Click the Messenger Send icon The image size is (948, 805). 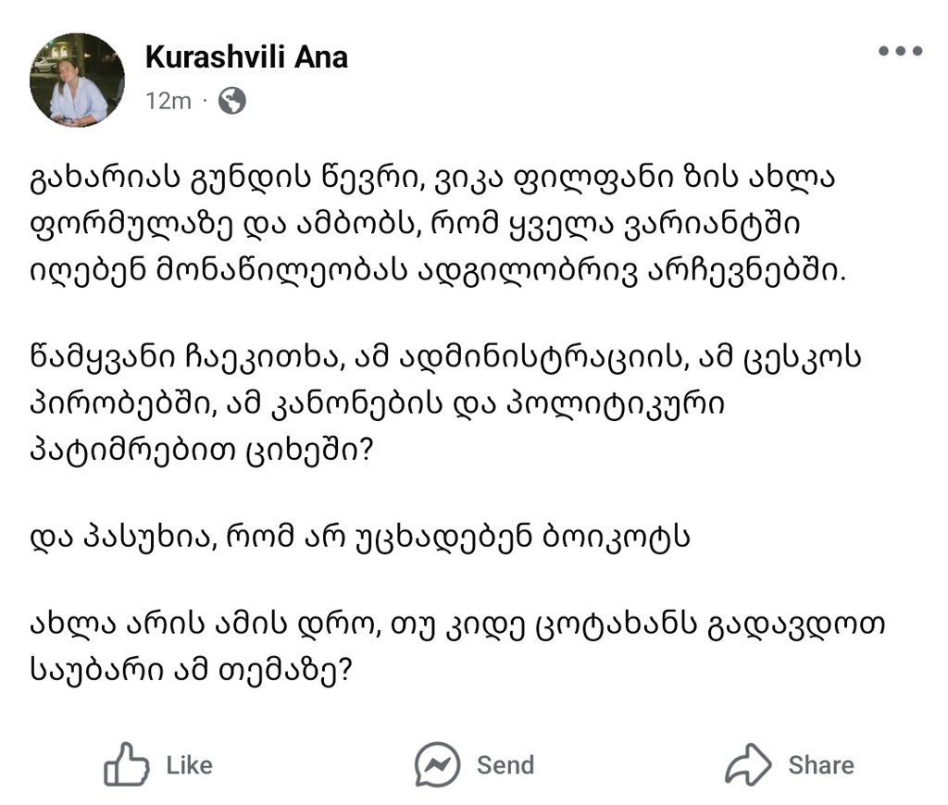point(437,764)
